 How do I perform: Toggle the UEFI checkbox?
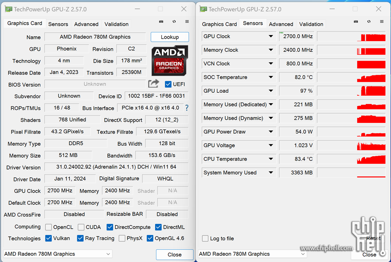(168, 84)
